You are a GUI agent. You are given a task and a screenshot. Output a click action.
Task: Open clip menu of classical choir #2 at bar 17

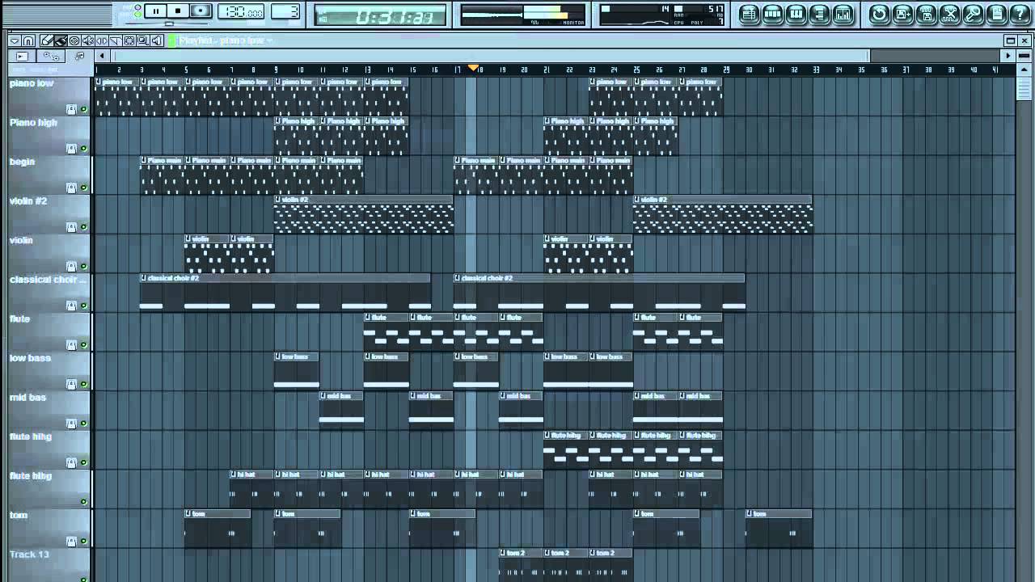pos(458,277)
